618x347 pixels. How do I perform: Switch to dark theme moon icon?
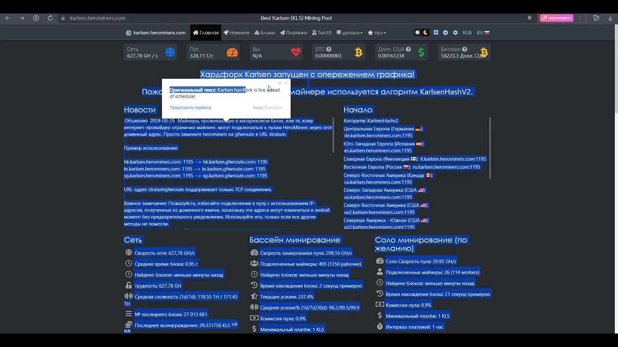pyautogui.click(x=425, y=33)
